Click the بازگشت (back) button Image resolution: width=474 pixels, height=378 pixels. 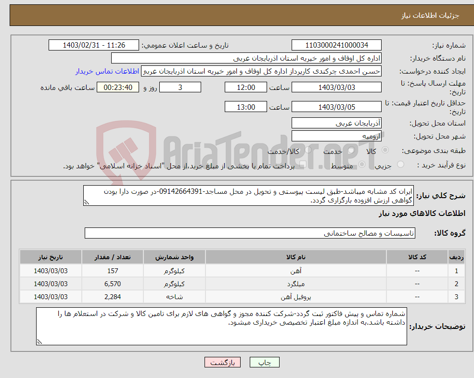pyautogui.click(x=222, y=362)
